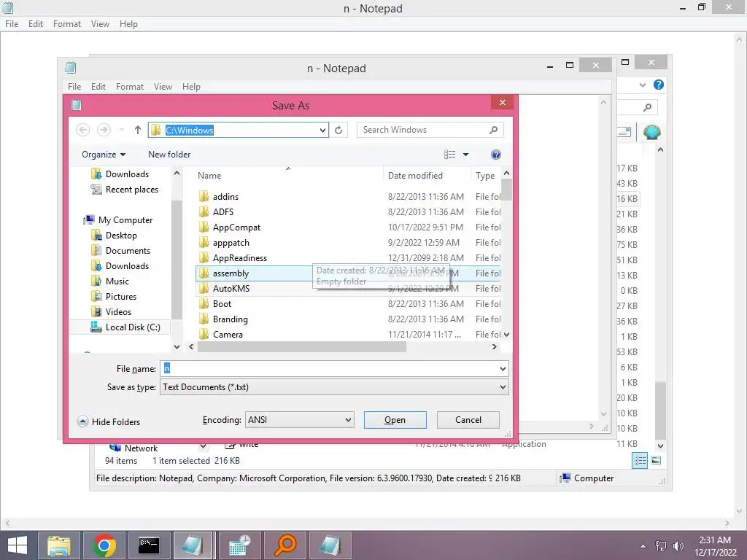The height and width of the screenshot is (560, 747).
Task: Click the network tray icon
Action: (661, 546)
